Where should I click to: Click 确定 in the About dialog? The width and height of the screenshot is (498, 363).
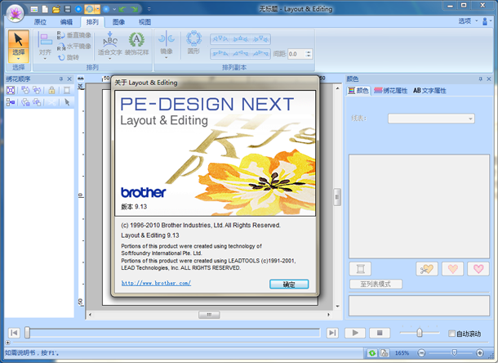coord(289,284)
